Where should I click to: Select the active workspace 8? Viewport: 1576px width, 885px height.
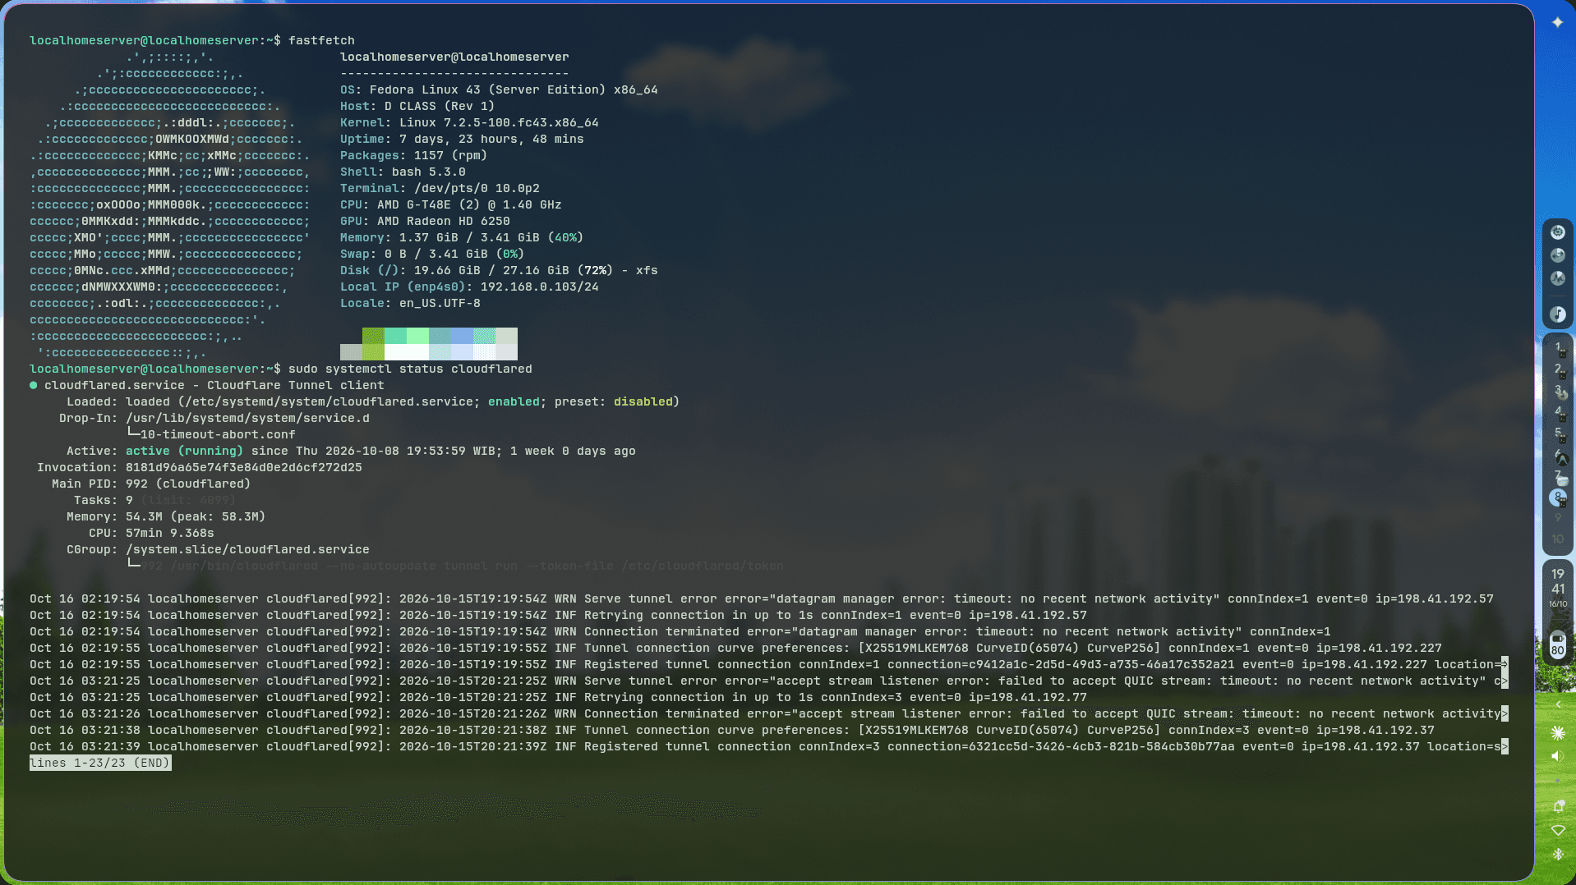[1558, 498]
